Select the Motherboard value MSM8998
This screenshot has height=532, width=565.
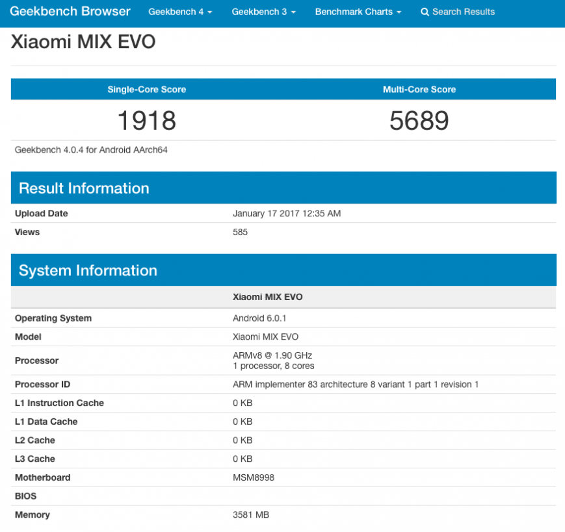click(254, 477)
